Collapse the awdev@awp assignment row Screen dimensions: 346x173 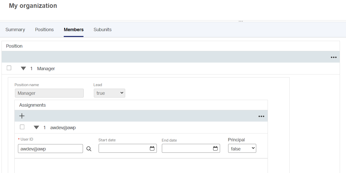[x=36, y=127]
